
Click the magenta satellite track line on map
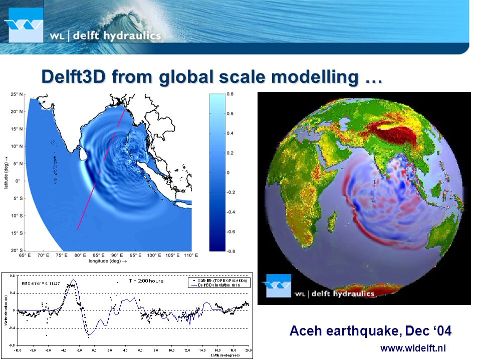tap(101, 170)
